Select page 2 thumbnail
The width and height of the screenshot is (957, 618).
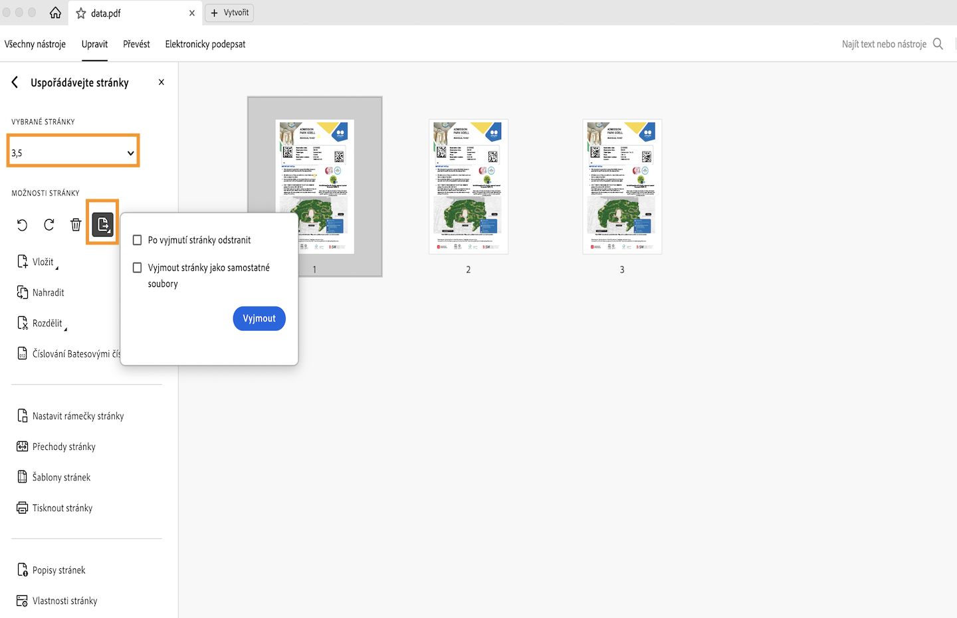coord(468,187)
